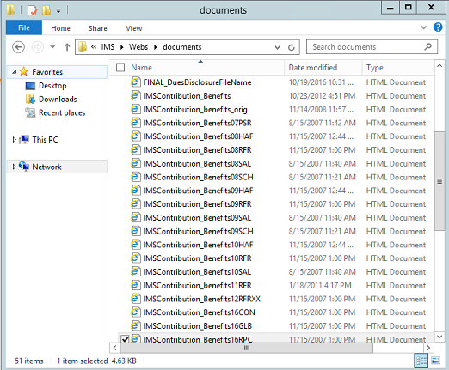Collapse the Favorites tree node
The width and height of the screenshot is (449, 370).
click(x=14, y=72)
